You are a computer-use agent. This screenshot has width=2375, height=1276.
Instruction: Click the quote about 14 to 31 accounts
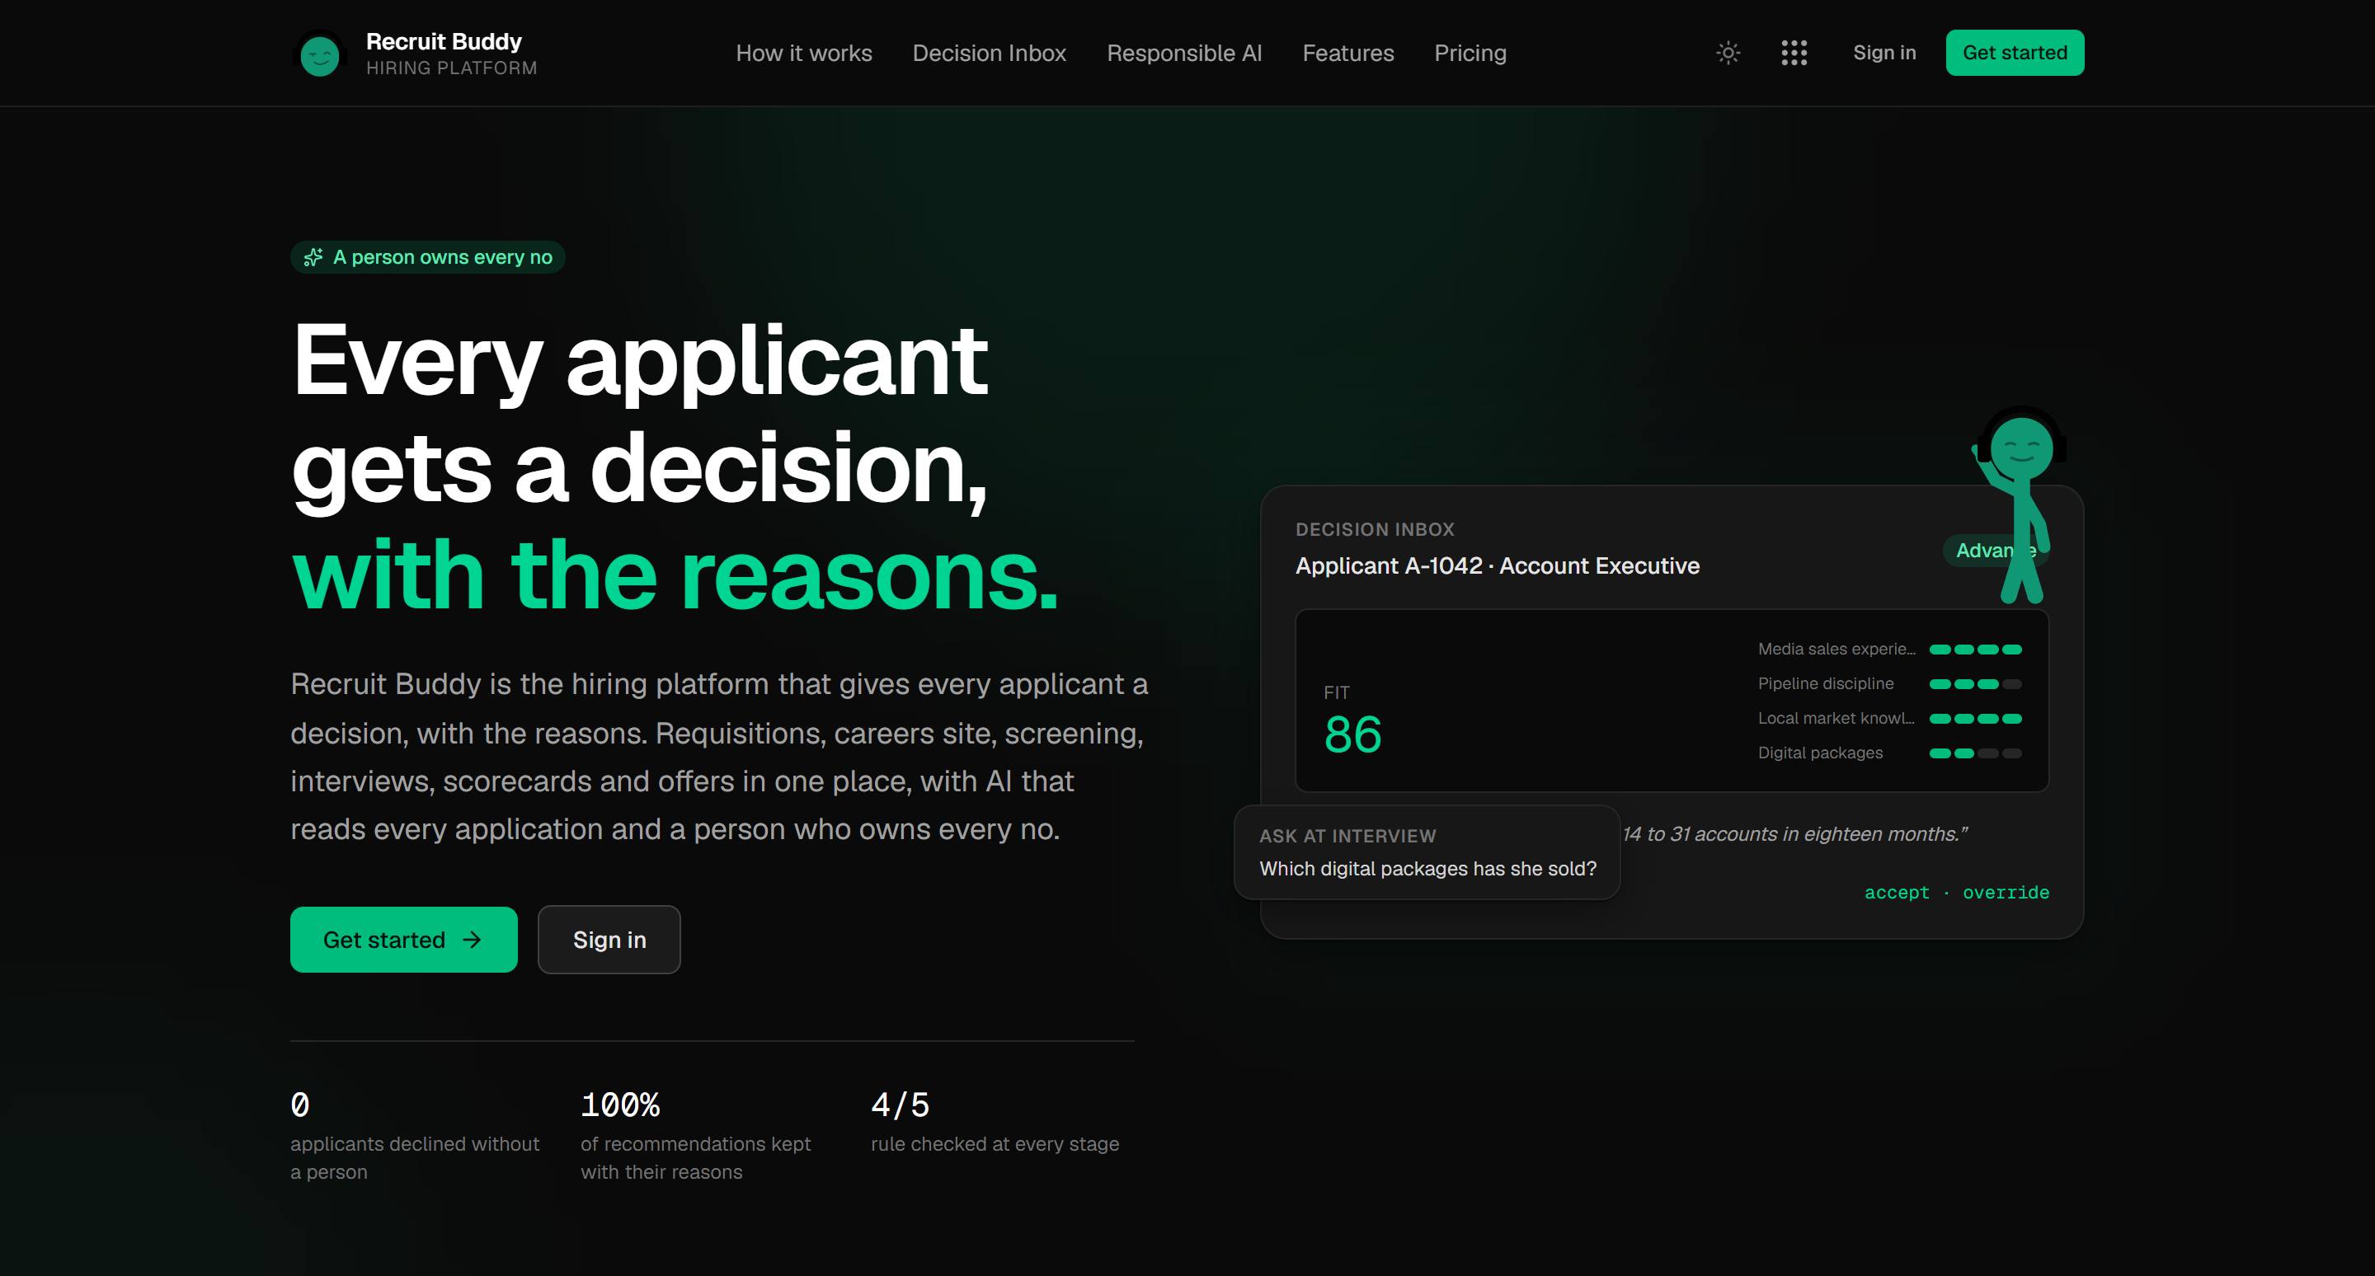[x=1795, y=834]
